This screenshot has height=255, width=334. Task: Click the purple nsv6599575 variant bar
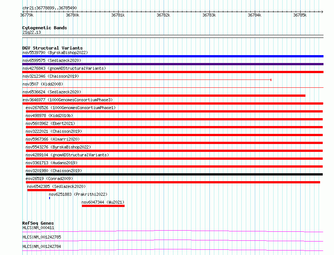coord(173,64)
